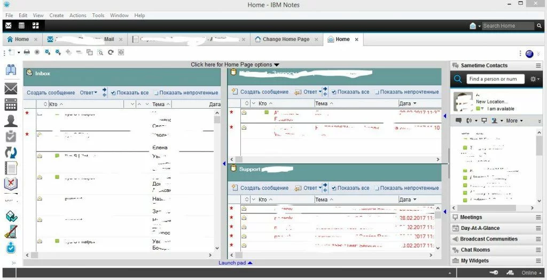
Task: Click the refresh arrow in the toolbar
Action: click(x=111, y=53)
